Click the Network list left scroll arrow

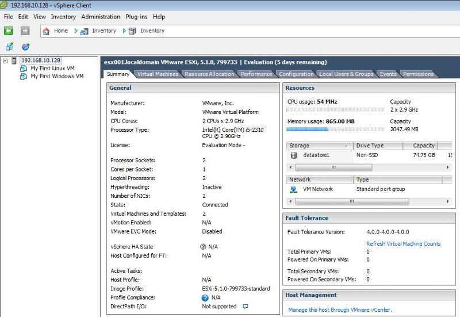coord(290,201)
